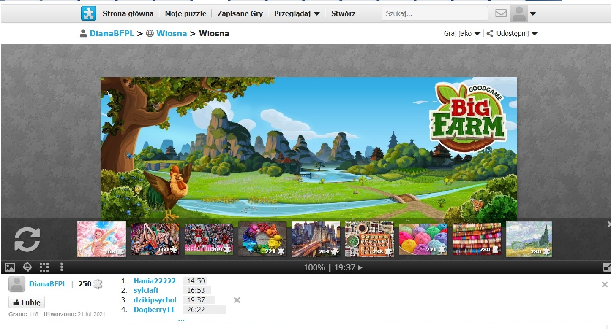Open the messages envelope icon
Image resolution: width=611 pixels, height=329 pixels.
501,13
